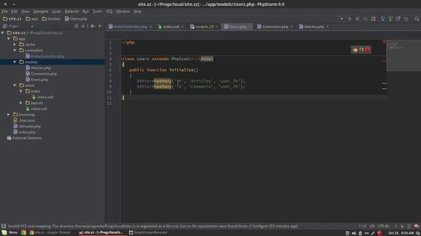Click UTF-8 encoding in status bar

point(383,226)
